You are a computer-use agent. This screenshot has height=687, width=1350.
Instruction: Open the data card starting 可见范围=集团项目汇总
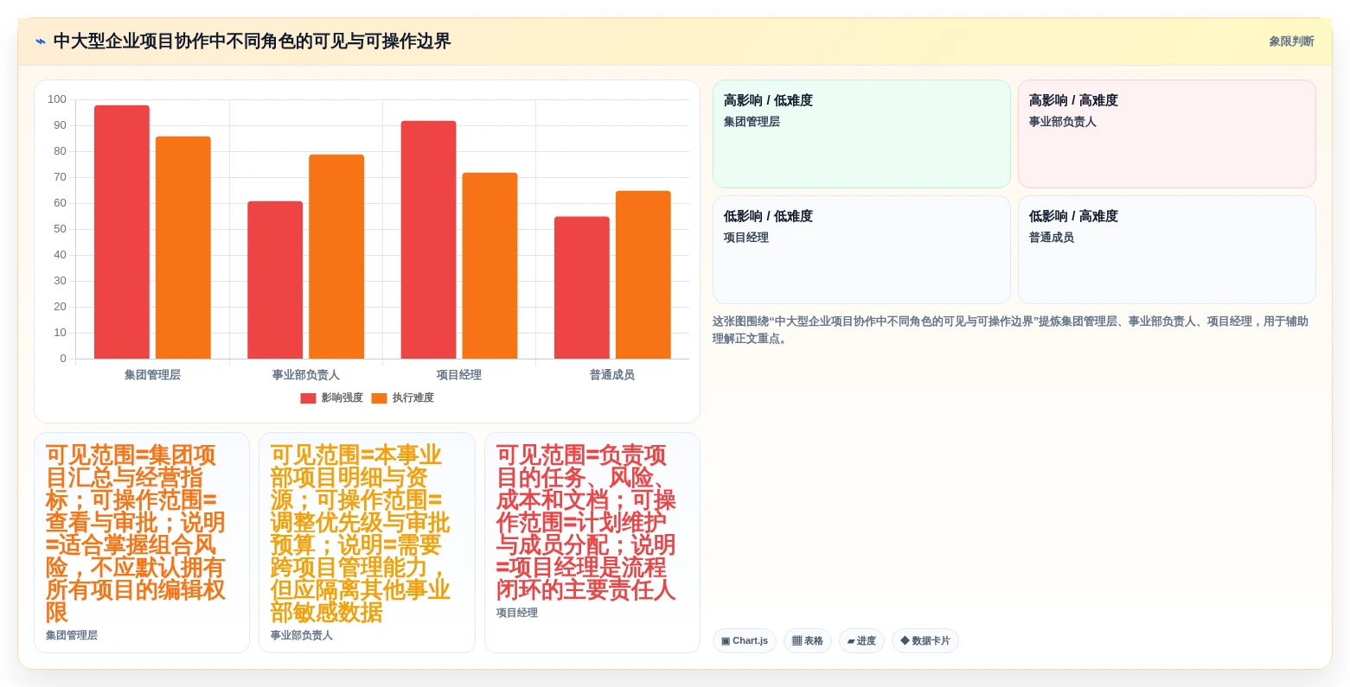coord(142,543)
